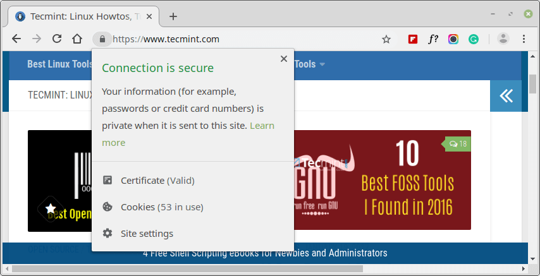
Task: Follow the Learn more link
Action: pos(188,134)
